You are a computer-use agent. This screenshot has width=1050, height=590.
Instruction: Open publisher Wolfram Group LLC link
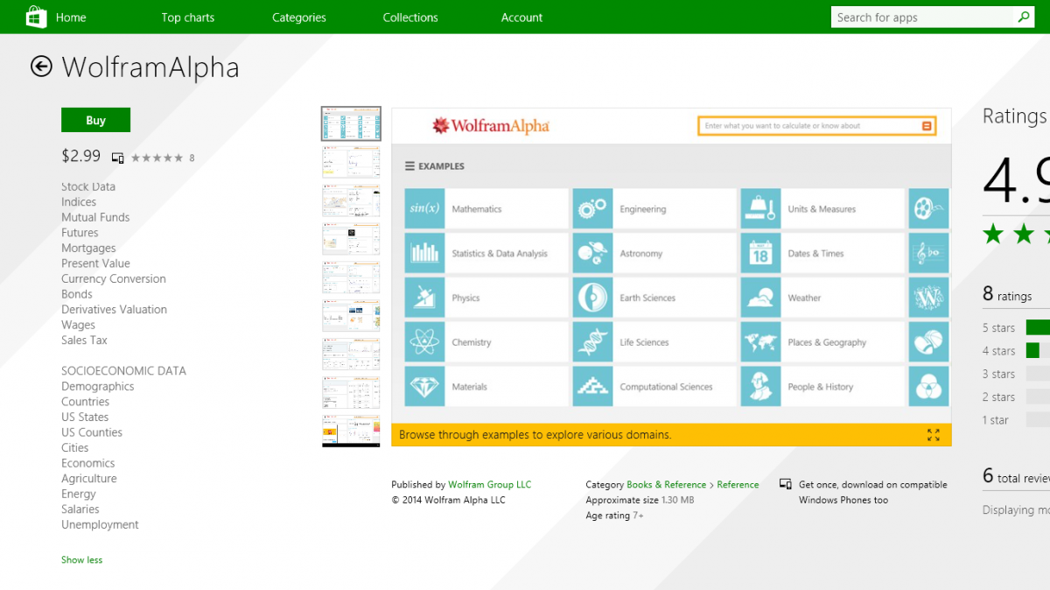[490, 484]
